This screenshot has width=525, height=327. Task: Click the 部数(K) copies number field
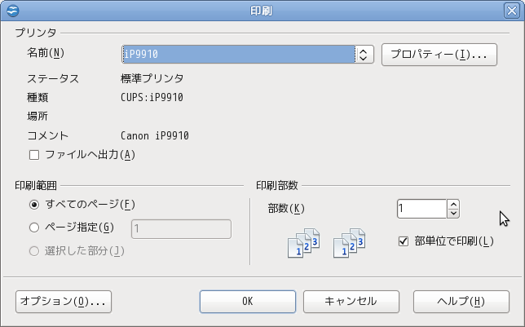point(422,209)
